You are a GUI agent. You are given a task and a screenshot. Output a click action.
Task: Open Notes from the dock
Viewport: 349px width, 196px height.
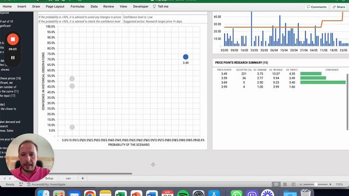click(x=105, y=193)
